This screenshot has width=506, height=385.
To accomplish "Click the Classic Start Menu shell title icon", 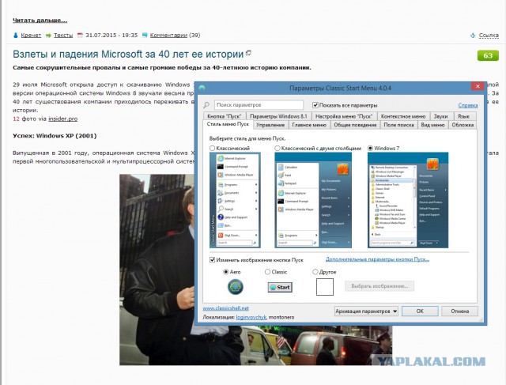I will 202,88.
